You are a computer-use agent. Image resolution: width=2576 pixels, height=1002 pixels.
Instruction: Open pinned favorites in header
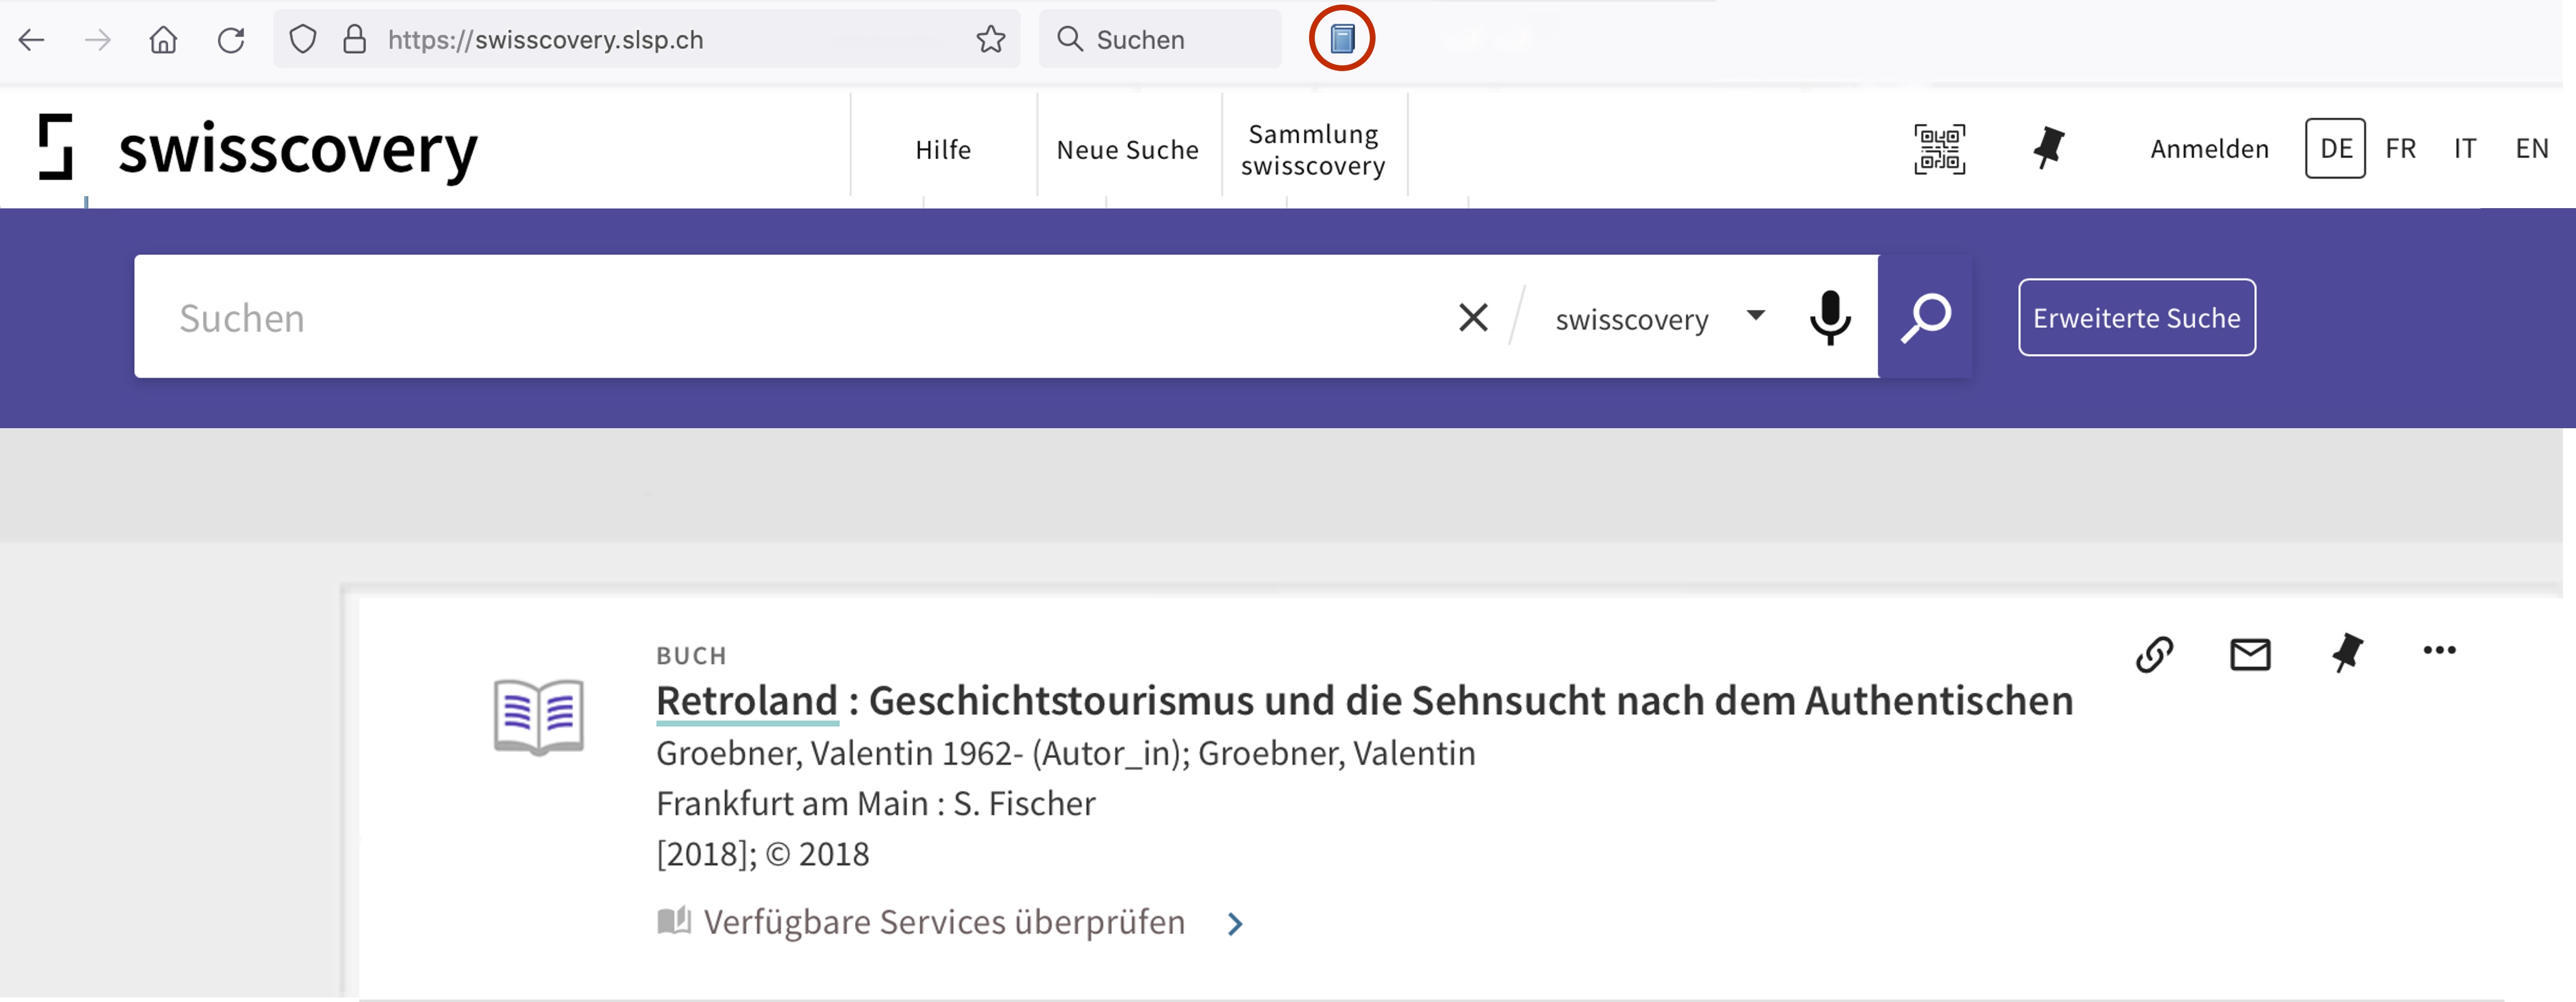click(2047, 149)
